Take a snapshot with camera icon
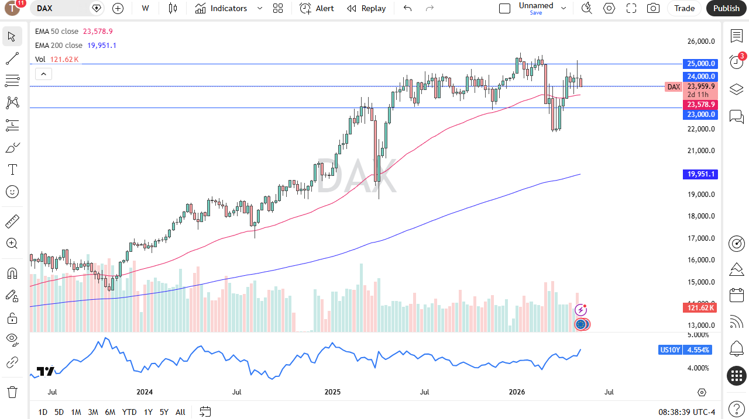 click(654, 8)
